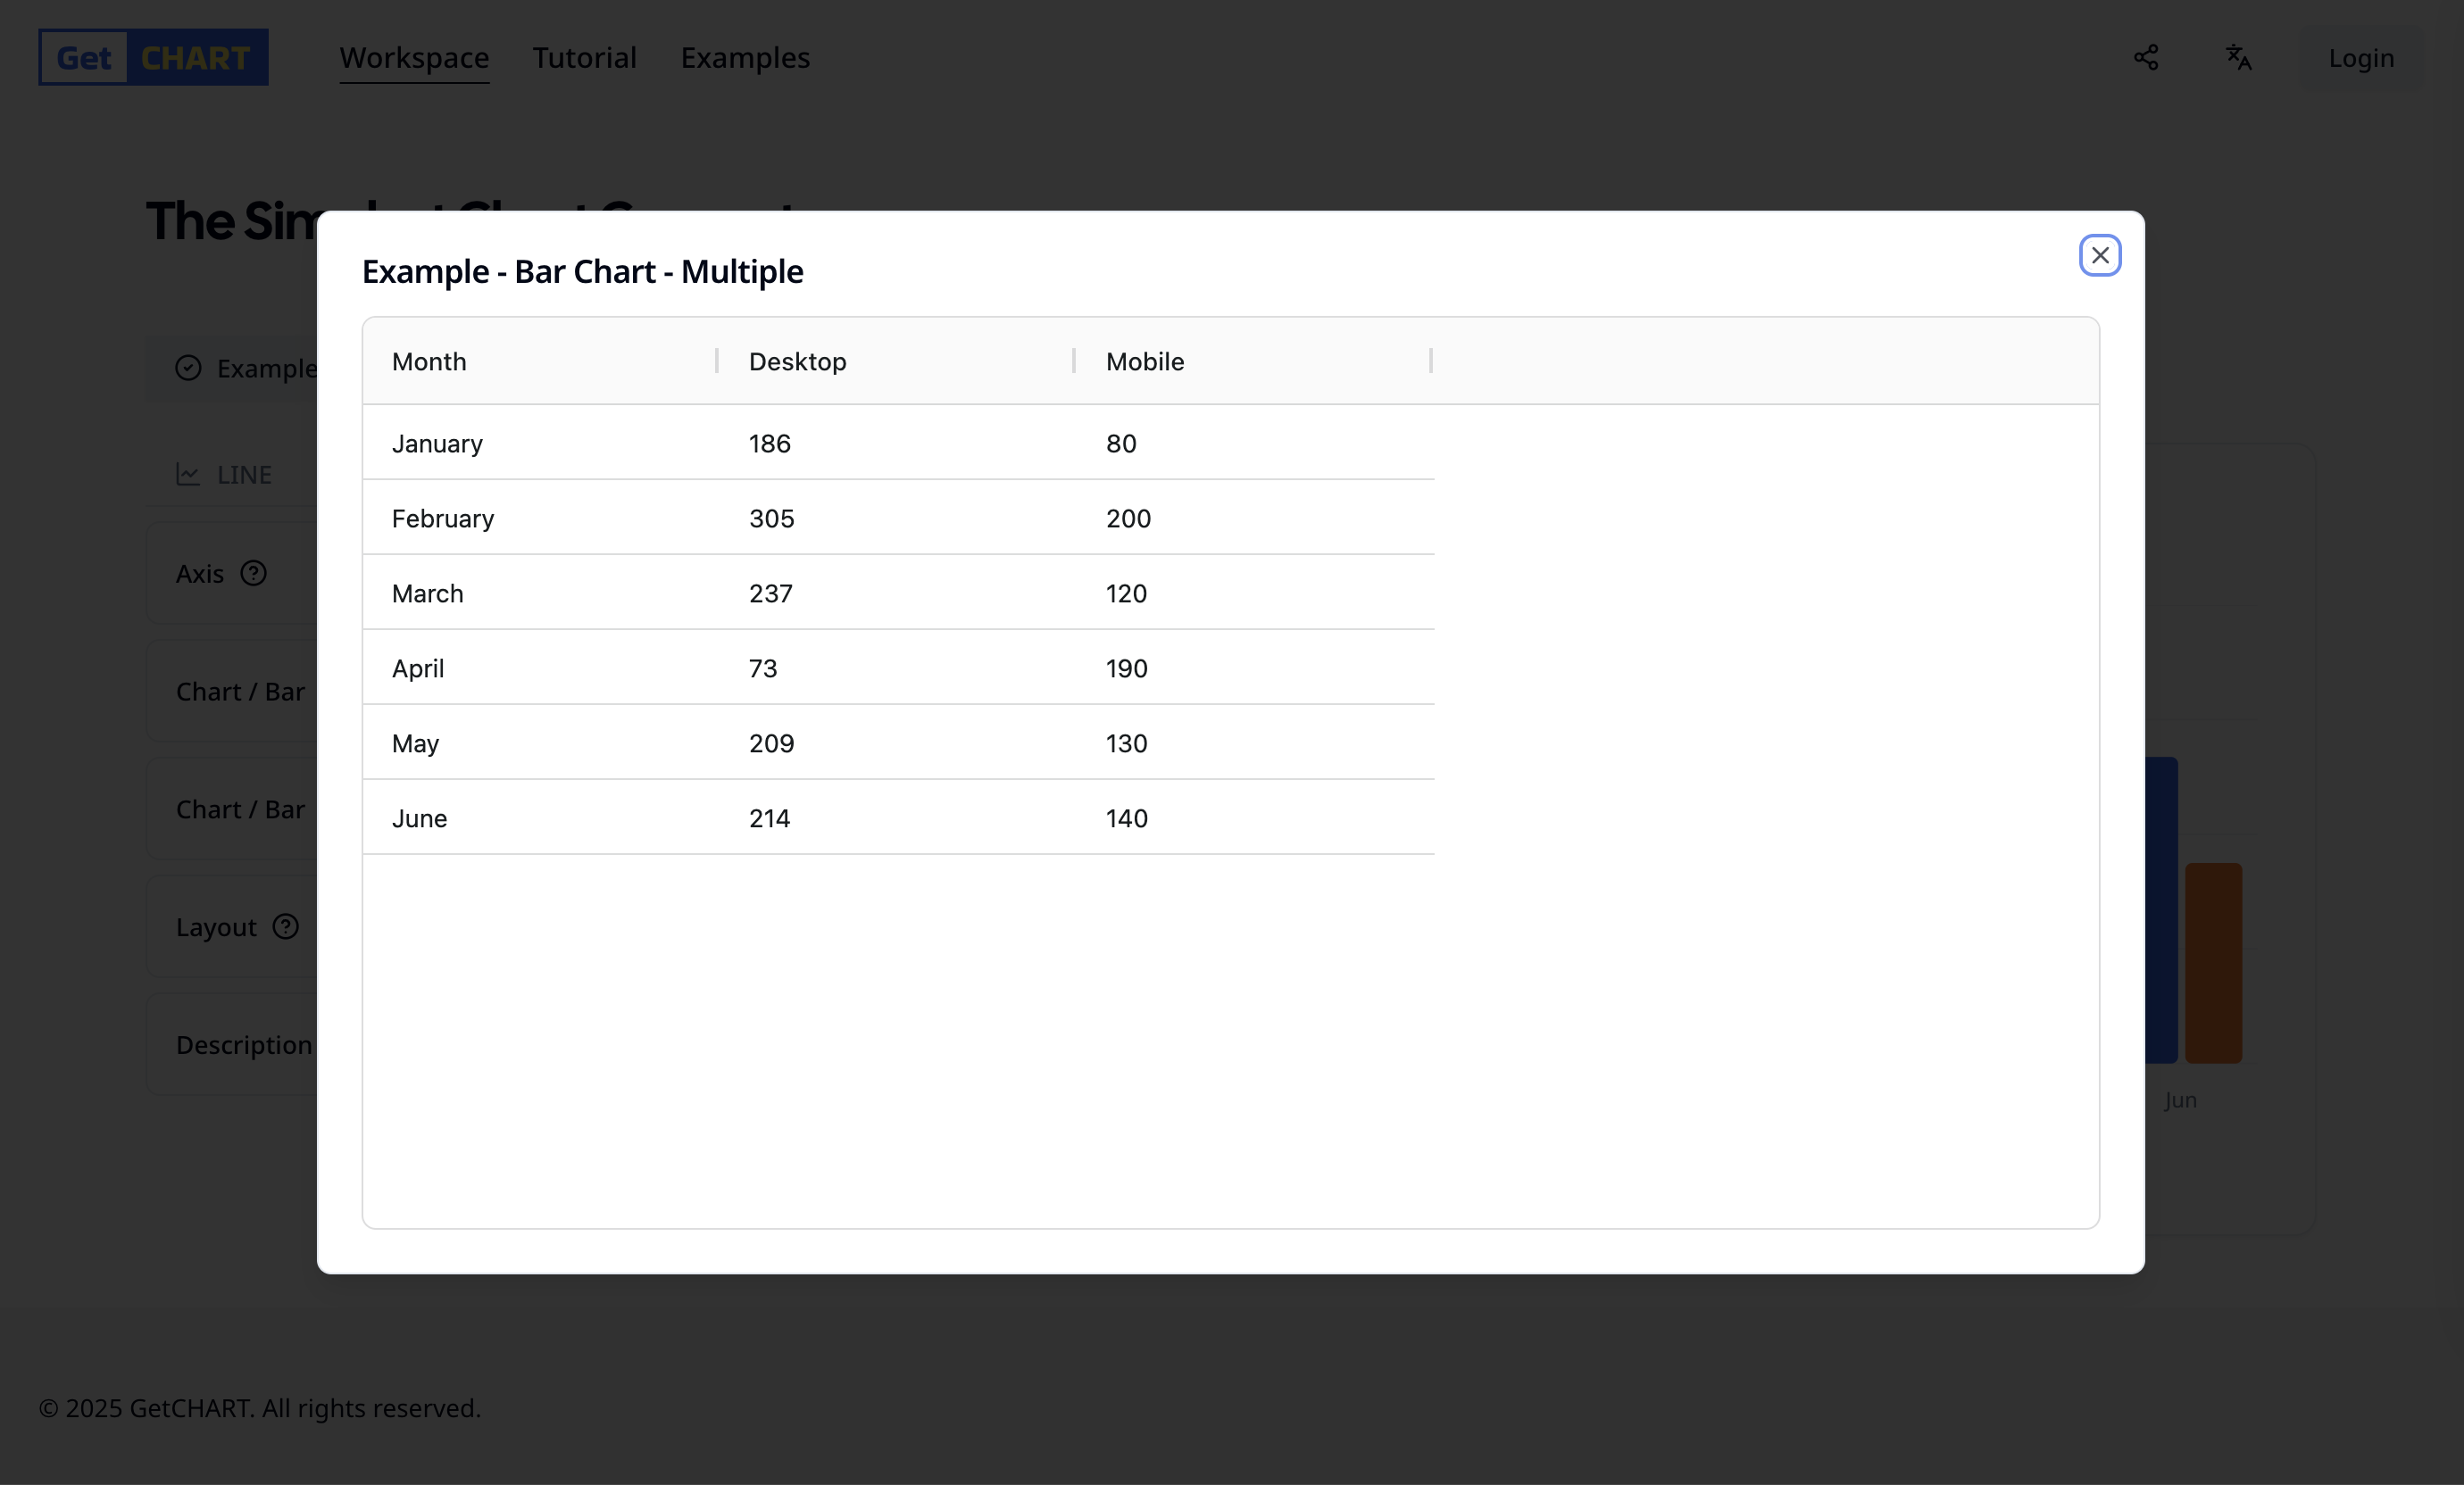The image size is (2464, 1485).
Task: Click the Layout section label
Action: click(216, 927)
